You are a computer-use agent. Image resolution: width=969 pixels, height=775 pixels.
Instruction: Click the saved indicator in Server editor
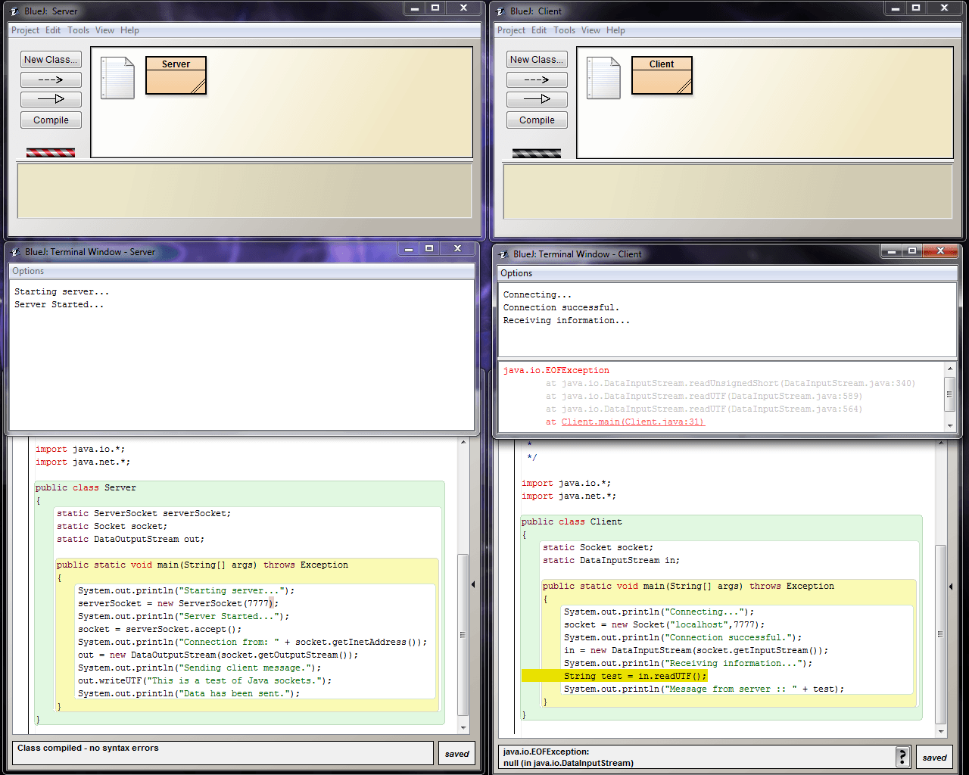coord(457,754)
